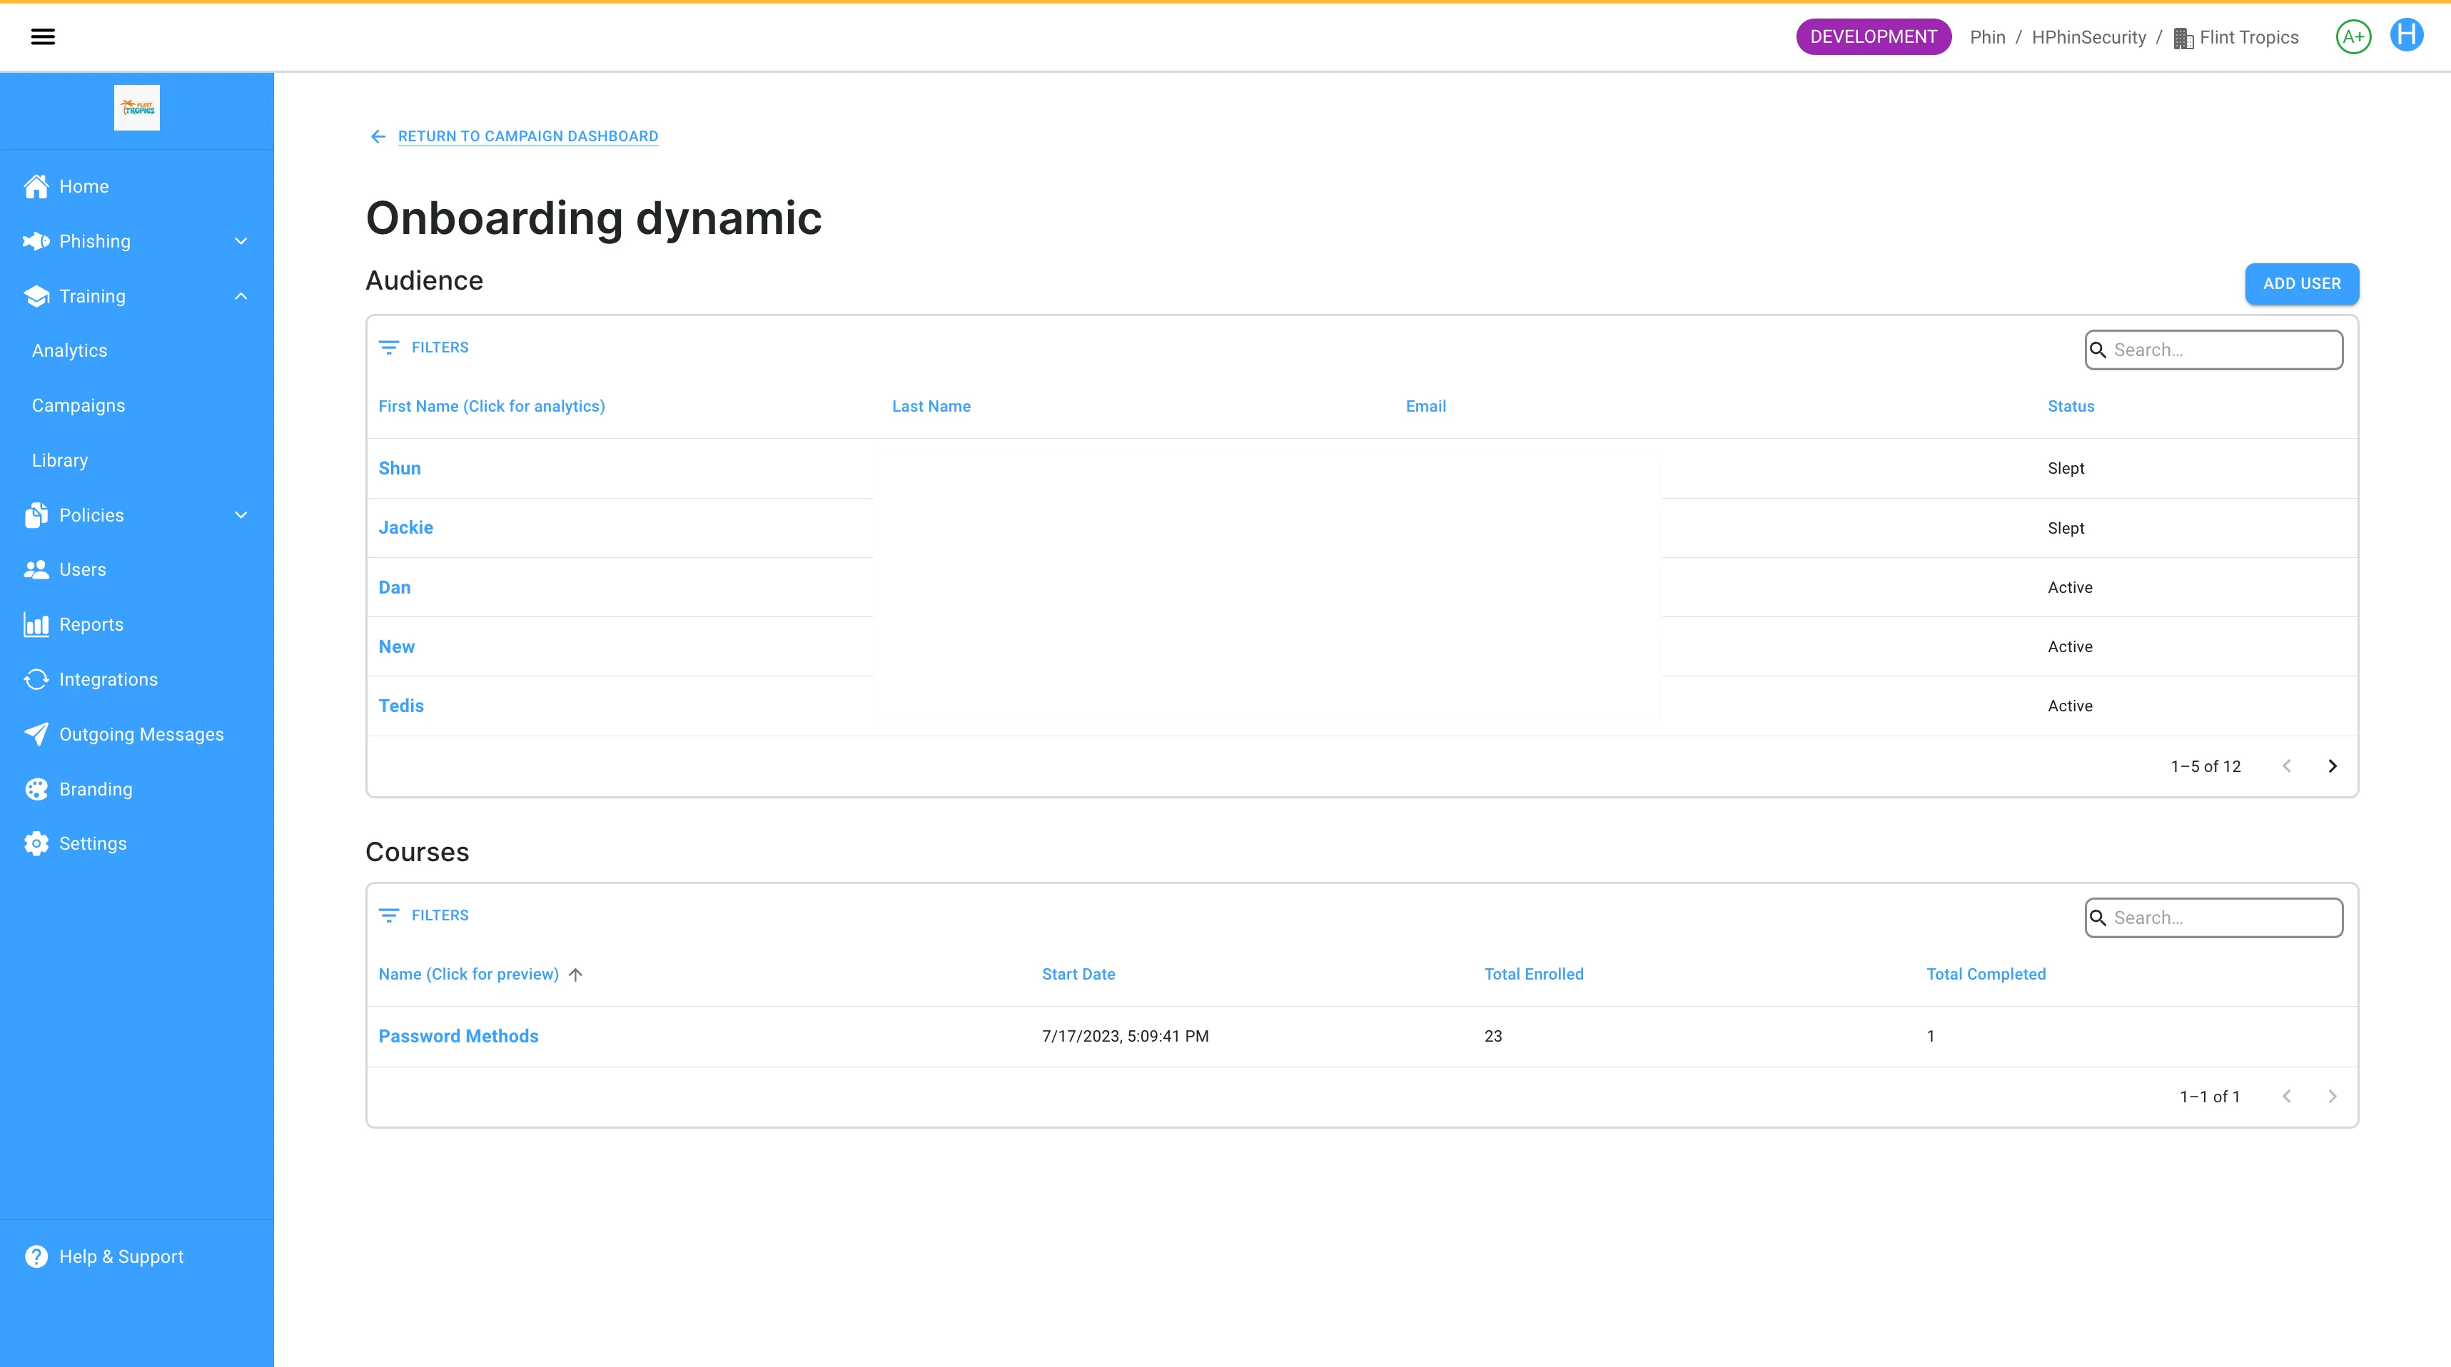Image resolution: width=2451 pixels, height=1367 pixels.
Task: Open Campaigns under Training
Action: click(78, 405)
